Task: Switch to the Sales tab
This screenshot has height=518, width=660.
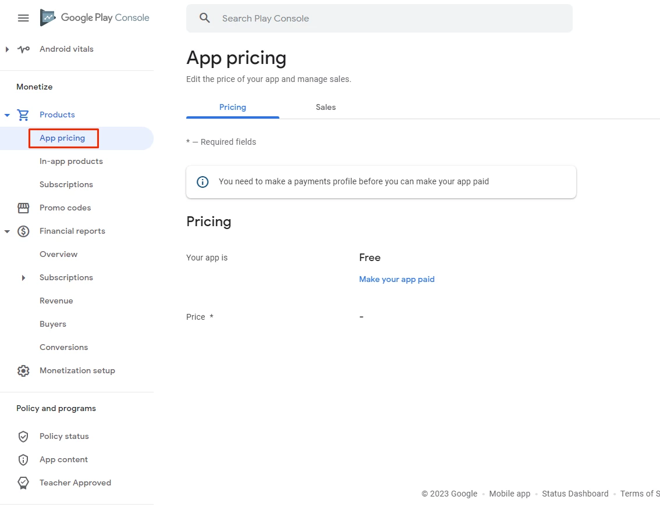Action: click(x=326, y=108)
